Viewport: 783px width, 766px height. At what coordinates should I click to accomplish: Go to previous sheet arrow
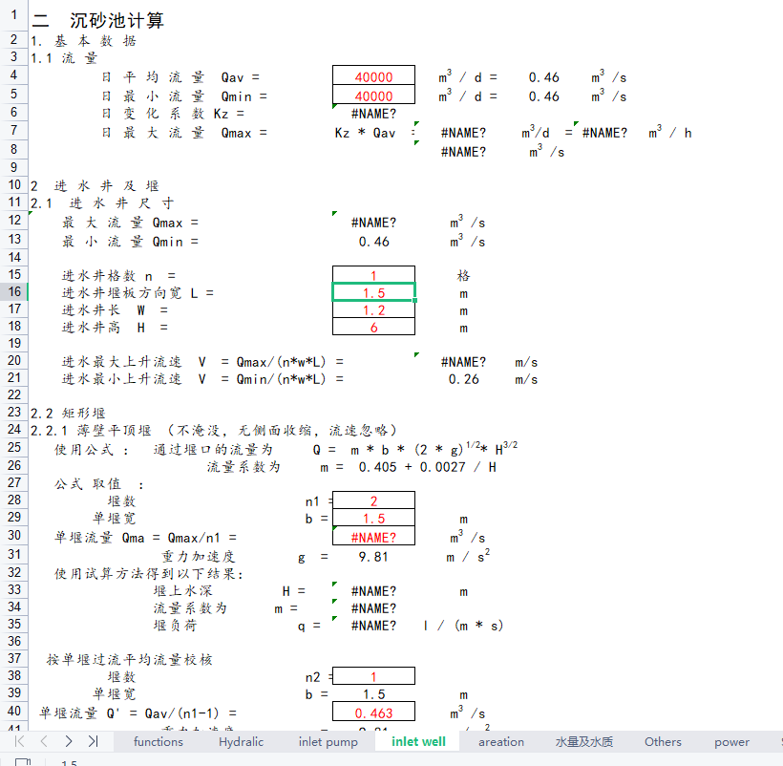point(44,741)
